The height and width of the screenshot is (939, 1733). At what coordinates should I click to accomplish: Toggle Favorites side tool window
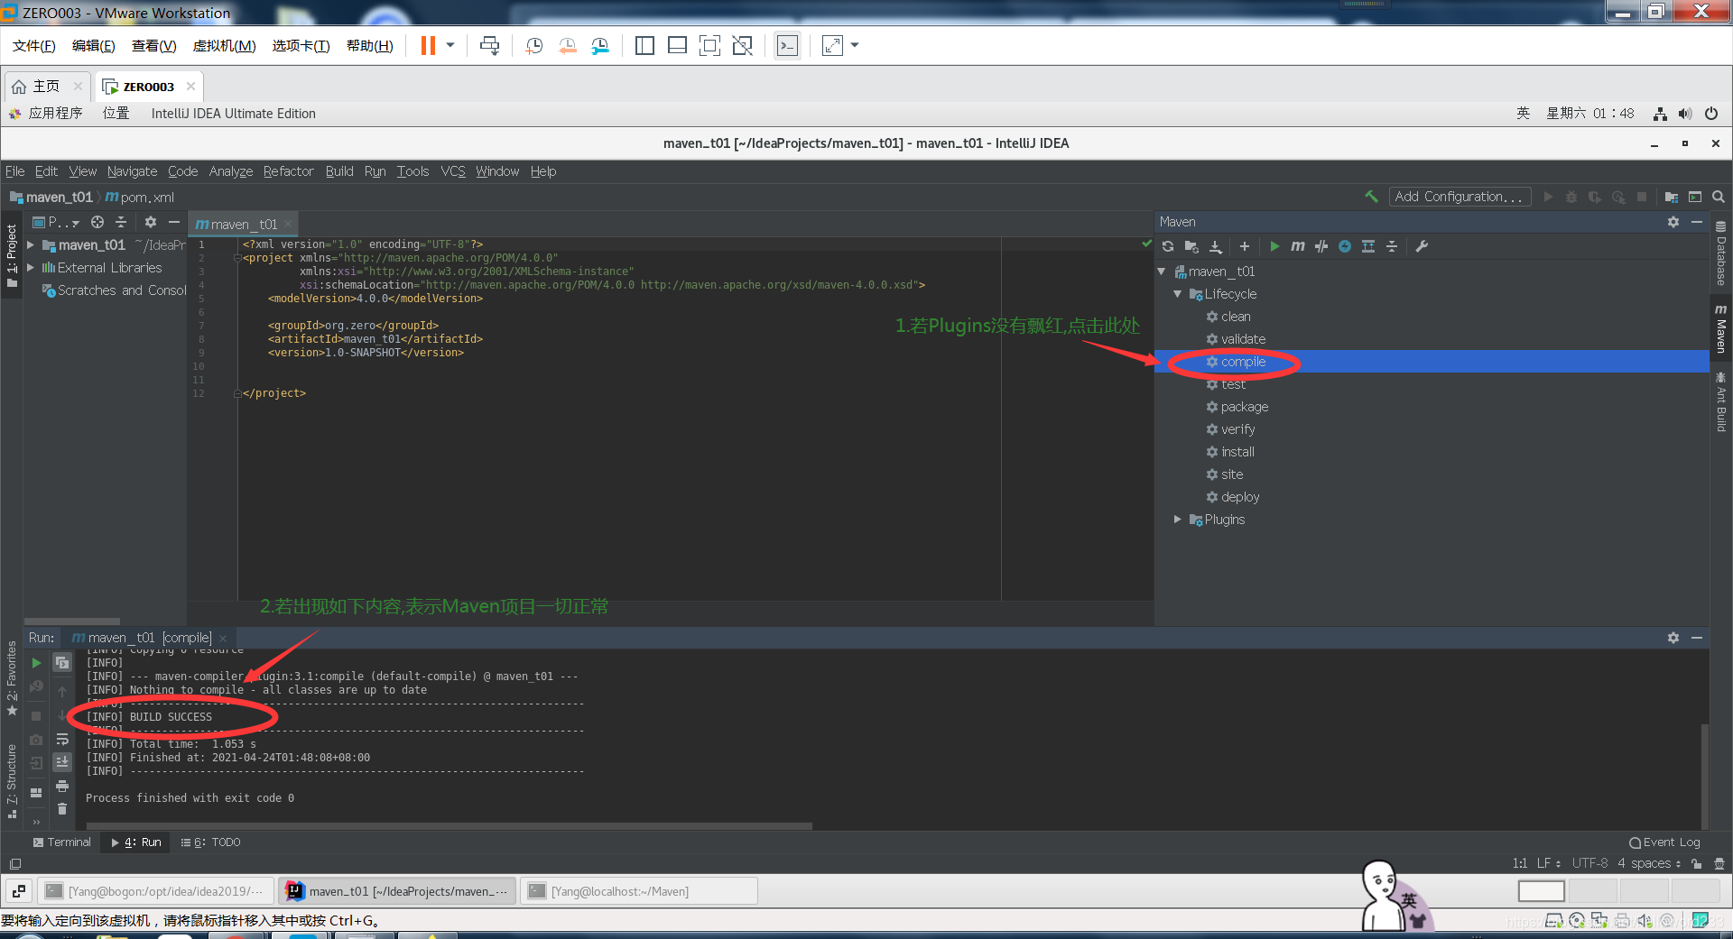point(12,678)
